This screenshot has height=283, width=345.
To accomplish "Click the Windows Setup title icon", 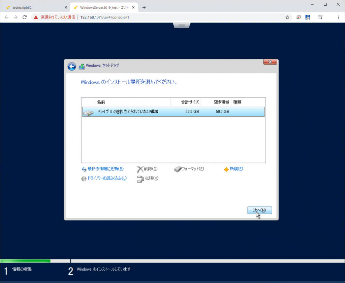I will tap(82, 66).
